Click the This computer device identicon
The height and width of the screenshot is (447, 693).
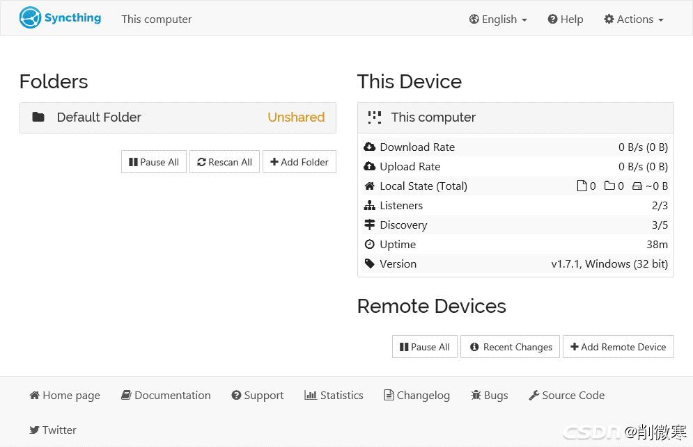coord(374,117)
